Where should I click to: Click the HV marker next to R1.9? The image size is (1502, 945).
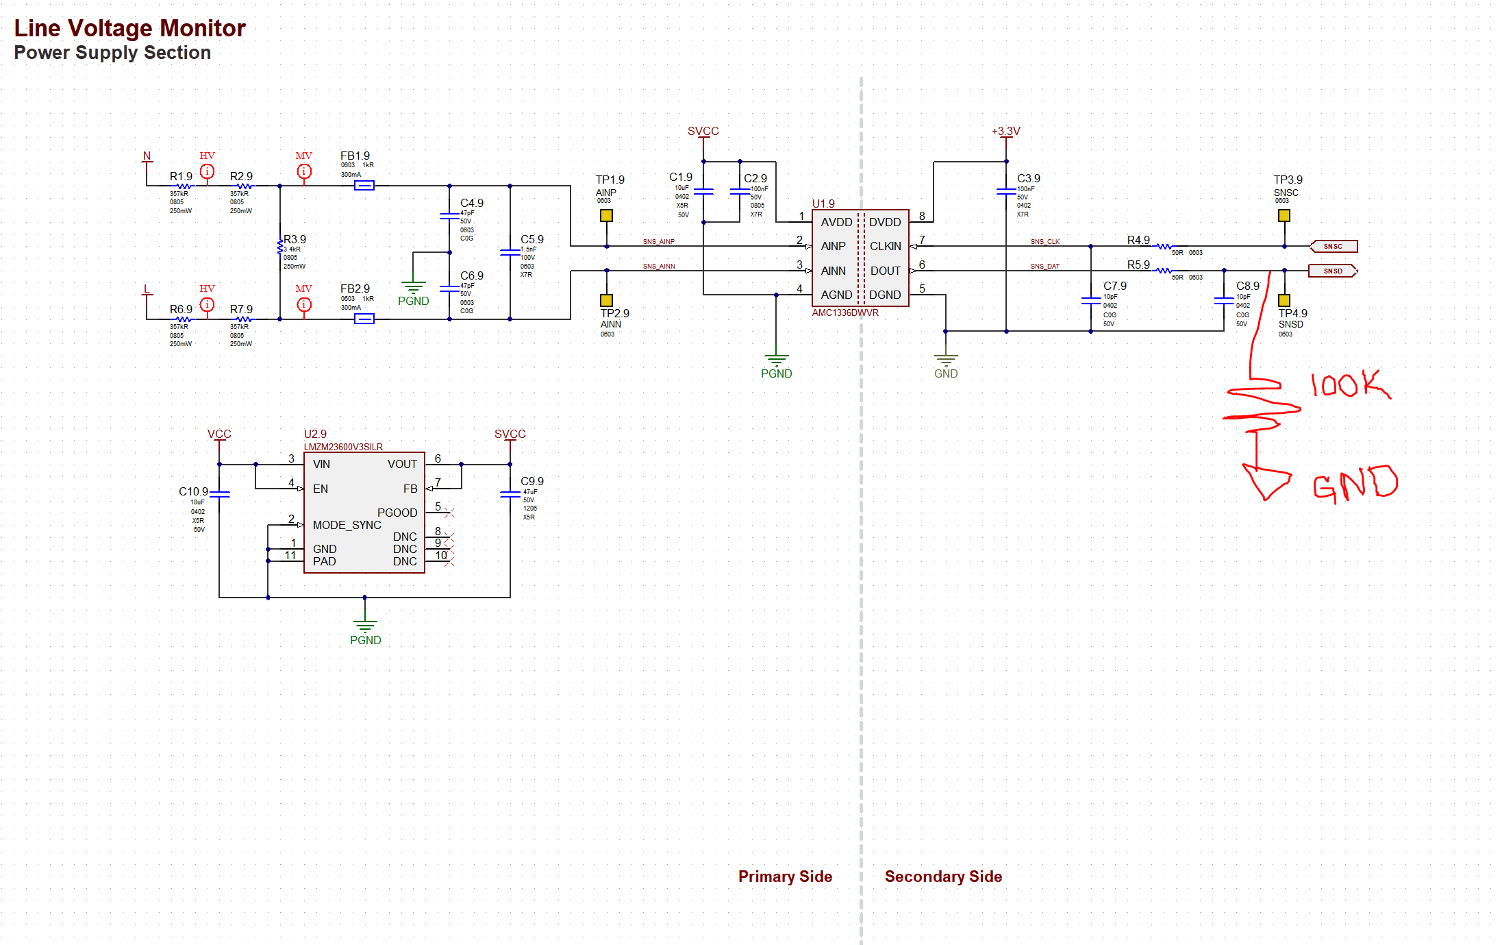(207, 171)
